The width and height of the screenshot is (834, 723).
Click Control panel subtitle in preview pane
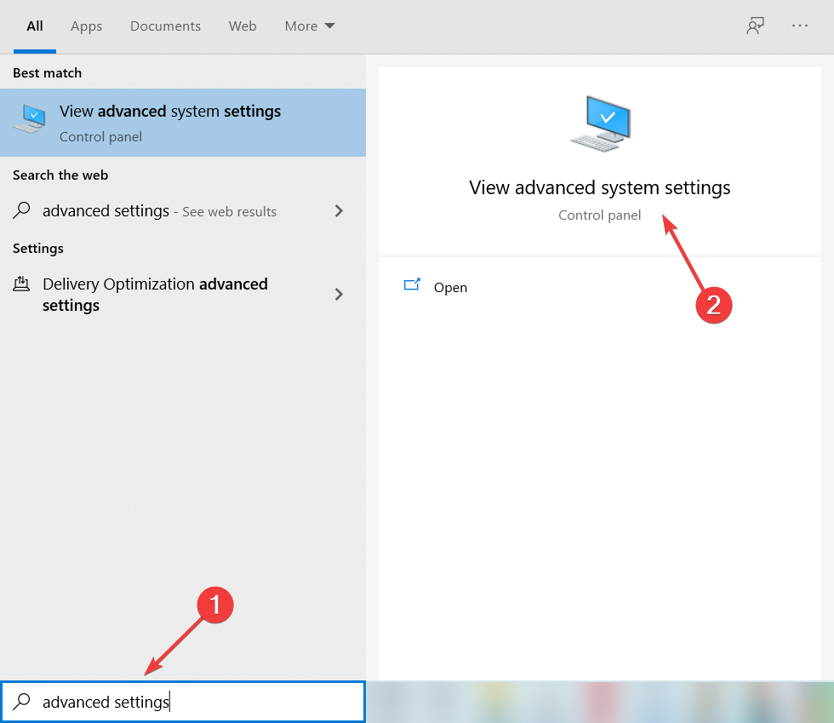599,215
